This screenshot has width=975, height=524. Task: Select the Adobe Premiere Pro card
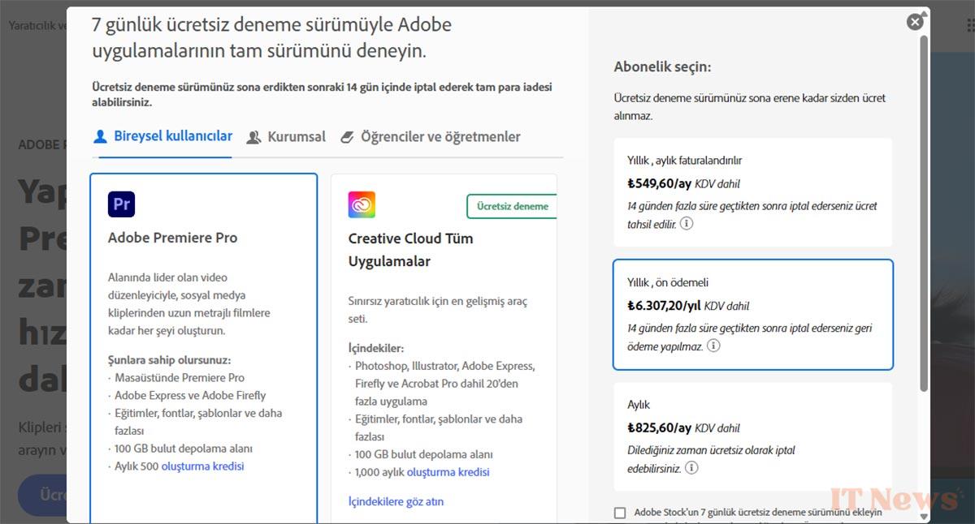point(203,349)
